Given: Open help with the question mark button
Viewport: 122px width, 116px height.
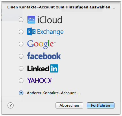Looking at the screenshot, I should pos(10,106).
